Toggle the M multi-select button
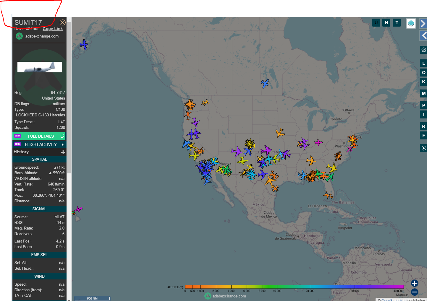Viewport: 427px width, 301px height. [x=423, y=93]
